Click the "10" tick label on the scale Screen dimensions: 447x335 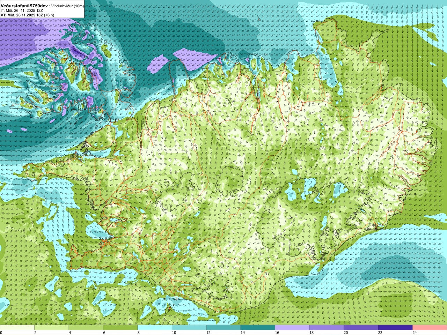pos(174,333)
